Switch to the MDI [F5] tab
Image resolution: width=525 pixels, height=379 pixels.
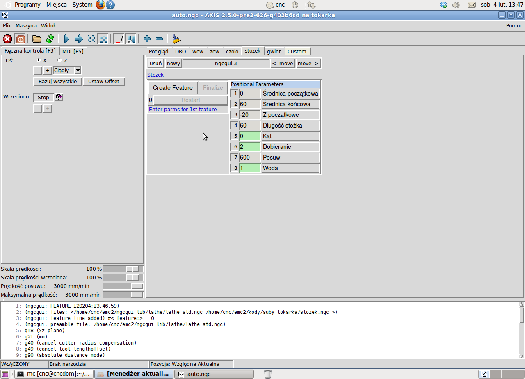coord(73,51)
